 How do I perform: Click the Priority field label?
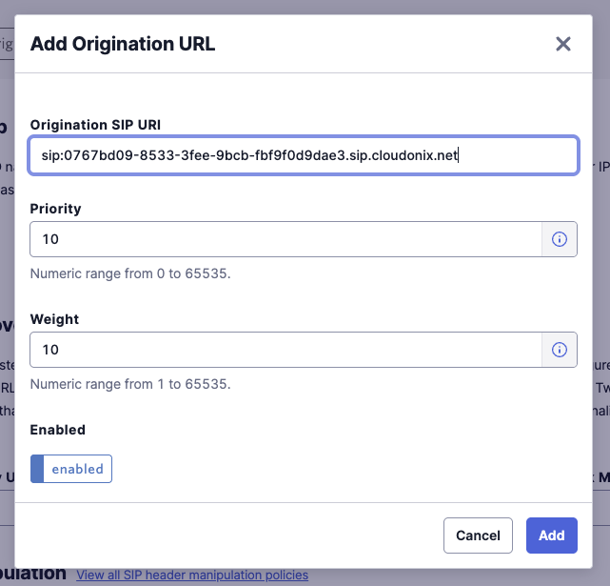[x=55, y=209]
